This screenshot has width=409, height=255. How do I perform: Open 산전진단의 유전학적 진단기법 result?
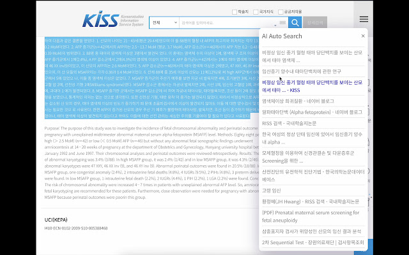tap(313, 176)
